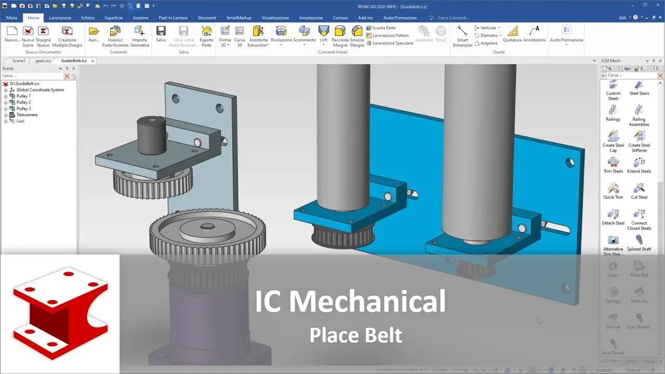This screenshot has height=374, width=665.
Task: Click Splined Shaft catalog item
Action: pyautogui.click(x=639, y=243)
